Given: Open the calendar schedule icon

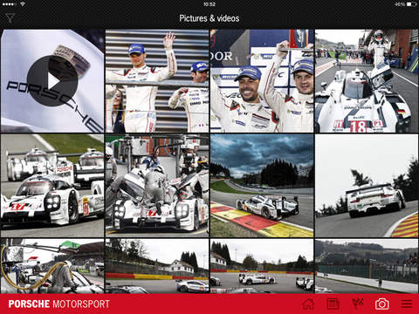Looking at the screenshot, I should coord(333,304).
